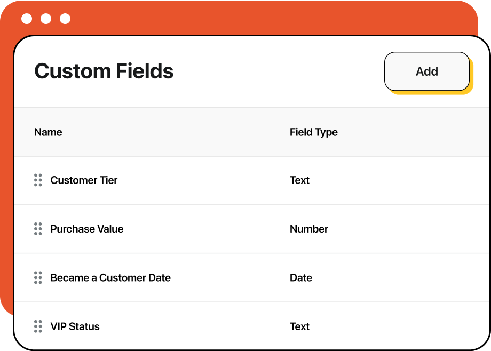
Task: Click the middle circle in the title bar
Action: point(46,18)
